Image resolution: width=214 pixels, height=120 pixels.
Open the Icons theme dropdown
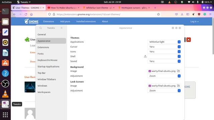tap(164, 52)
